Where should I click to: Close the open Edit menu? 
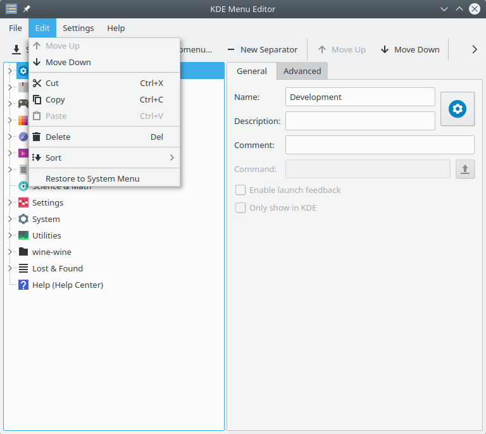(x=42, y=28)
